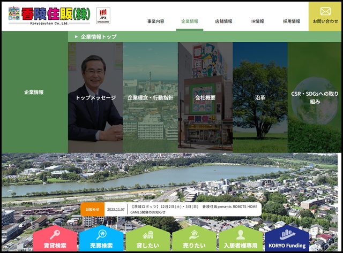Click the KORYO Funding button
The width and height of the screenshot is (343, 253).
click(287, 238)
